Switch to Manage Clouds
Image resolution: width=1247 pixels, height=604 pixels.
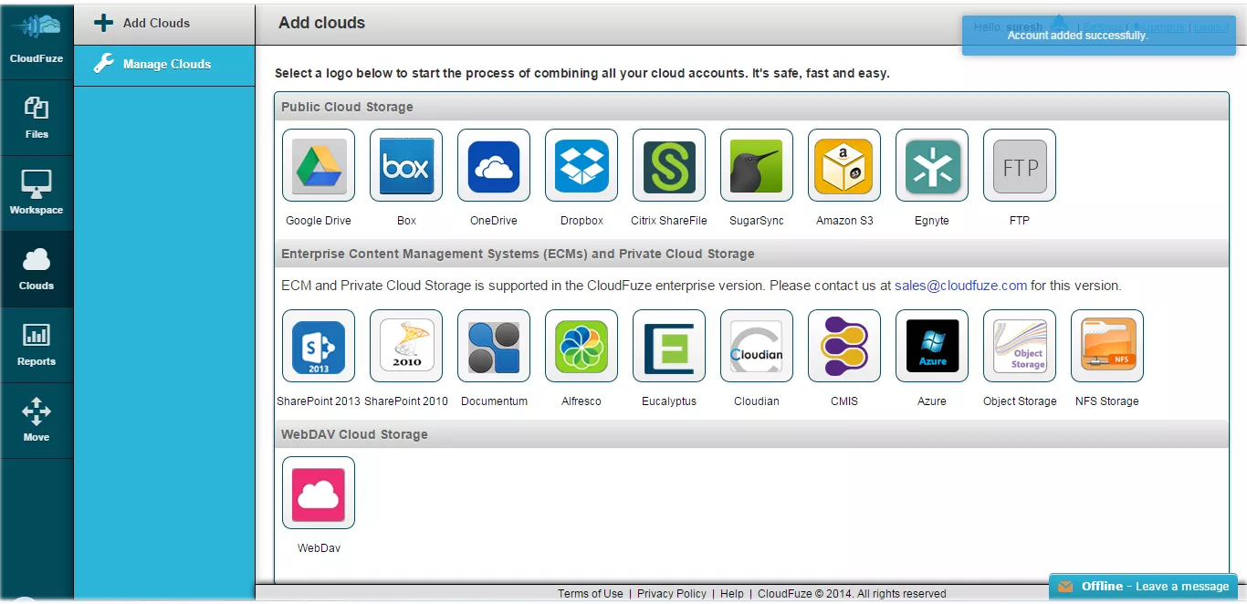(x=164, y=65)
